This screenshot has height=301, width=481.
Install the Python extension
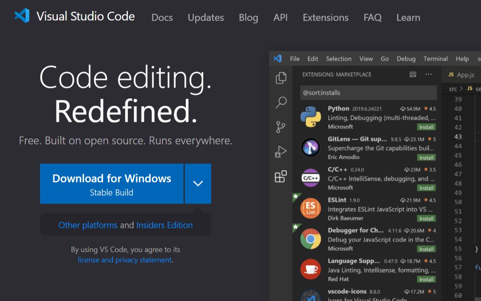click(426, 127)
